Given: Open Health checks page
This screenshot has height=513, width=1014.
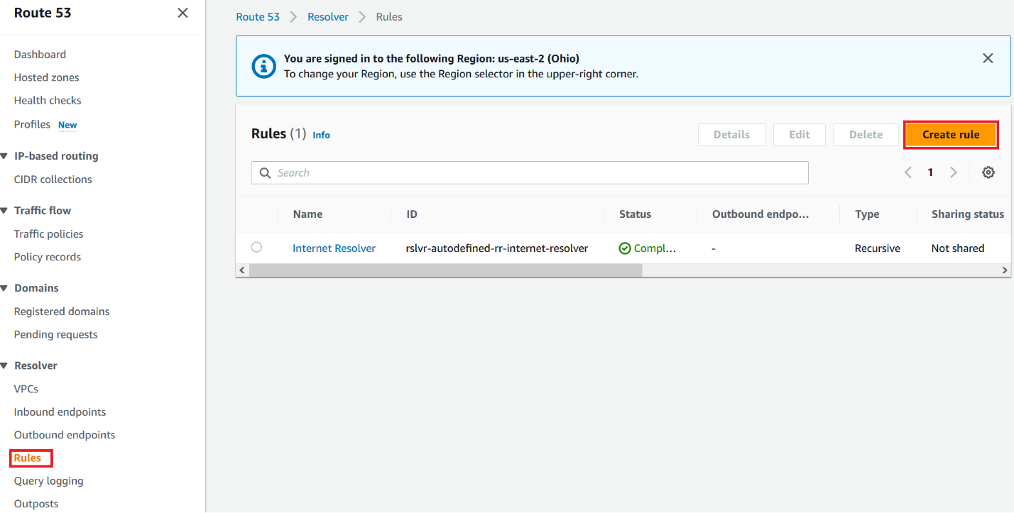Looking at the screenshot, I should (48, 100).
